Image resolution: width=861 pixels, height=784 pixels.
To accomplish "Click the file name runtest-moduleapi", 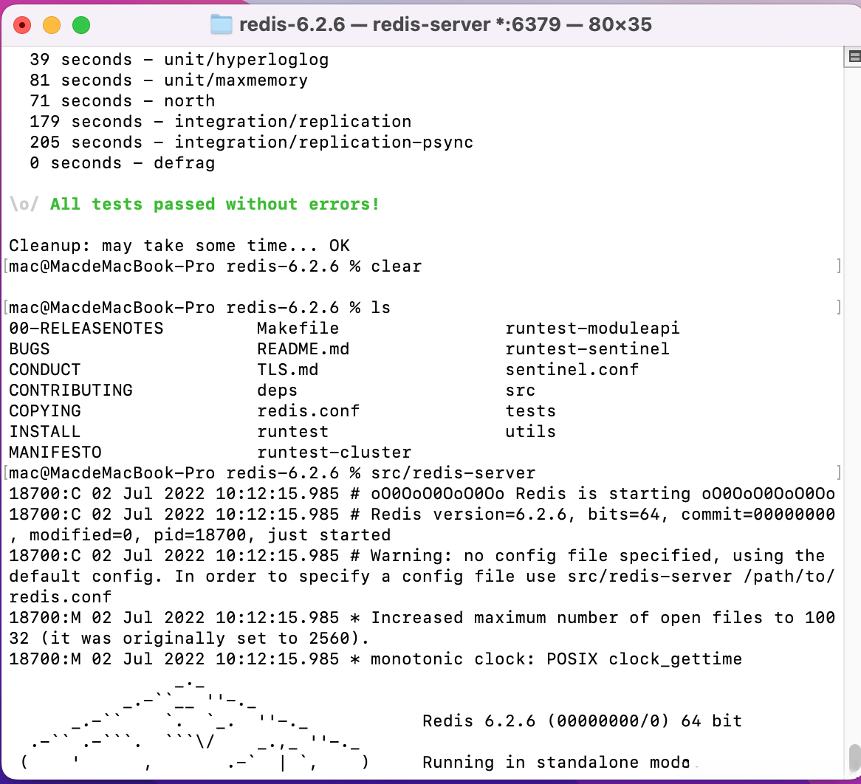I will (x=592, y=329).
